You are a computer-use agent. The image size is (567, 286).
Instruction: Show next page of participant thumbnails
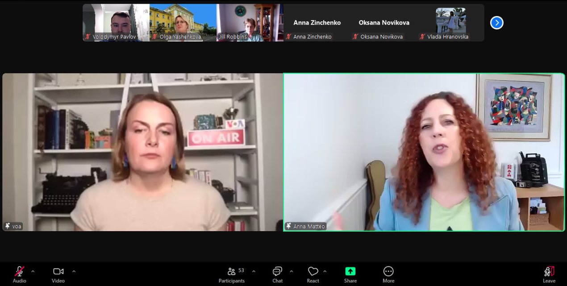point(496,23)
